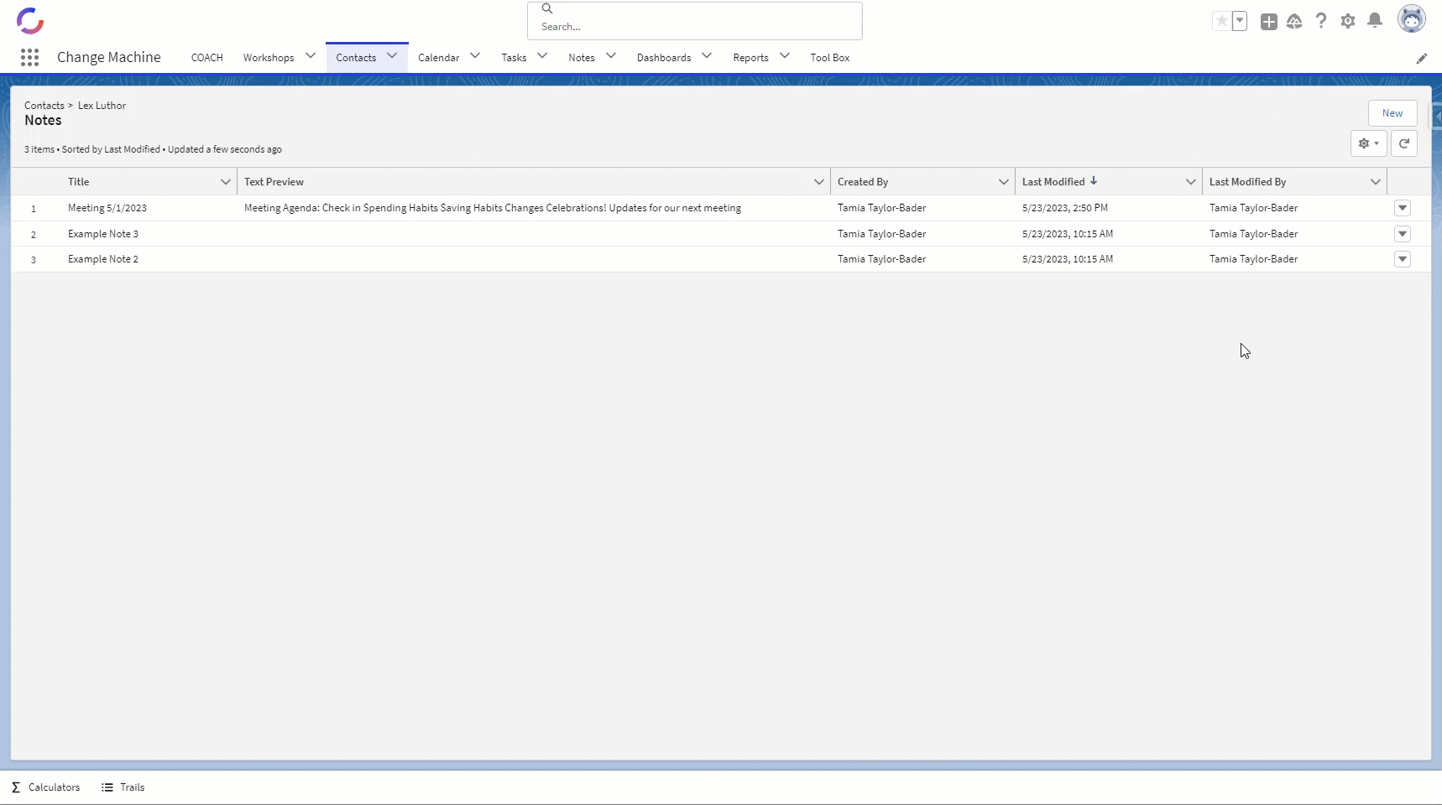Open the Trails utility bar item
The image size is (1442, 805).
tap(123, 787)
